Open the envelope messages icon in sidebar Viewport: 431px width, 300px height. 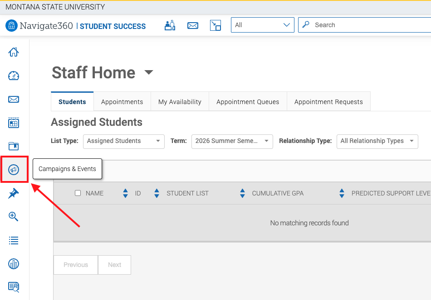tap(14, 99)
